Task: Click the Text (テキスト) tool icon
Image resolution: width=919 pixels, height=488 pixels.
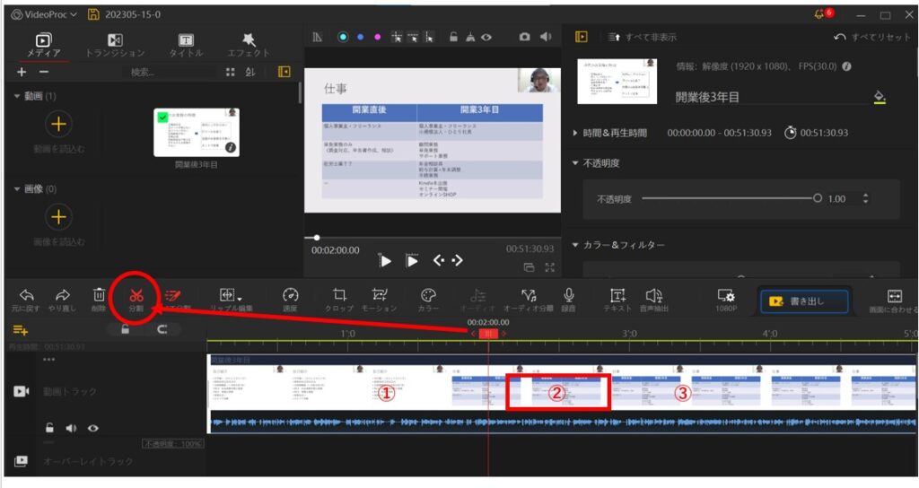Action: 617,294
